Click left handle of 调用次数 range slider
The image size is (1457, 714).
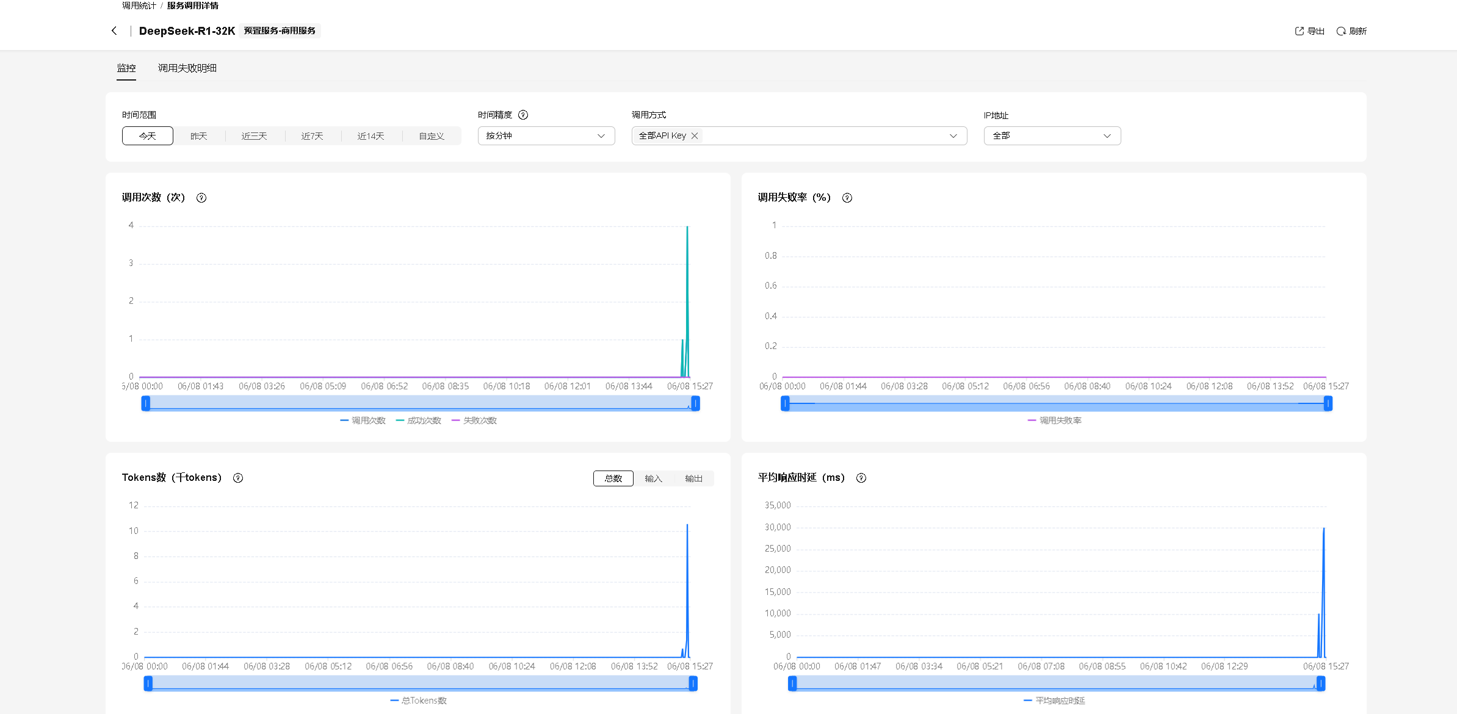point(146,403)
